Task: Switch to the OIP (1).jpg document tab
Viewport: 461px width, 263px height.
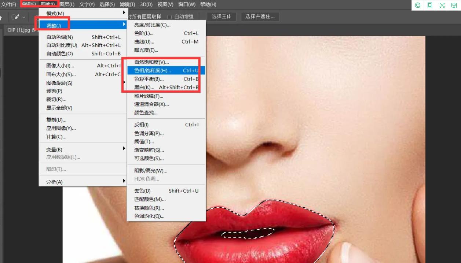Action: point(19,30)
